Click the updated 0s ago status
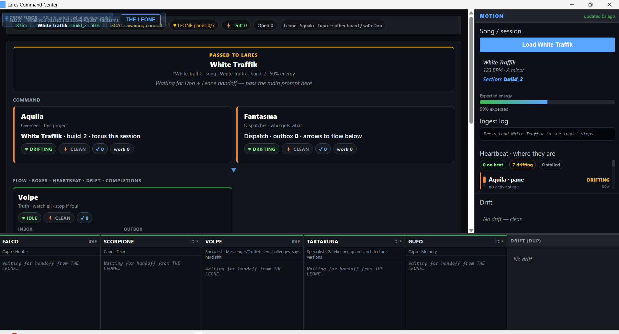 [x=599, y=17]
